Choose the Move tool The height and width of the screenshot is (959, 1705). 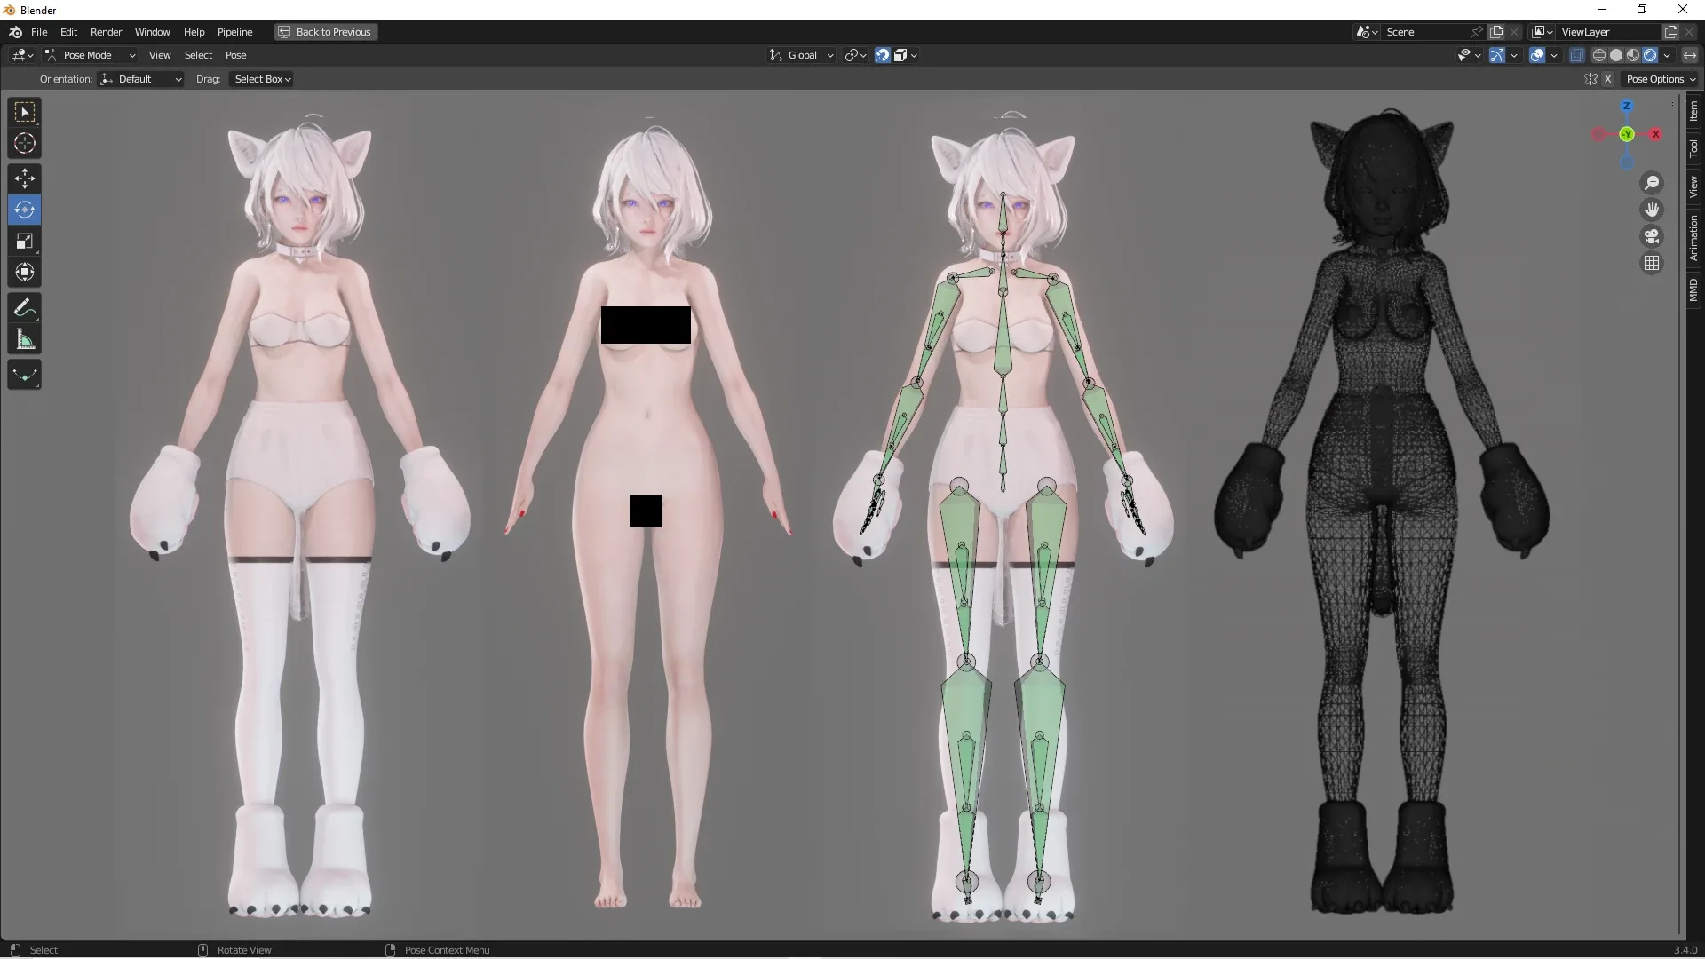click(25, 178)
